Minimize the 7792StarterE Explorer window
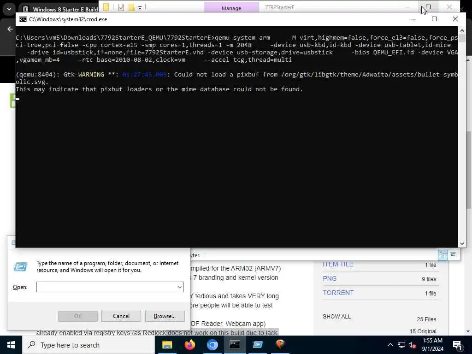This screenshot has width=472, height=354. (x=407, y=7)
